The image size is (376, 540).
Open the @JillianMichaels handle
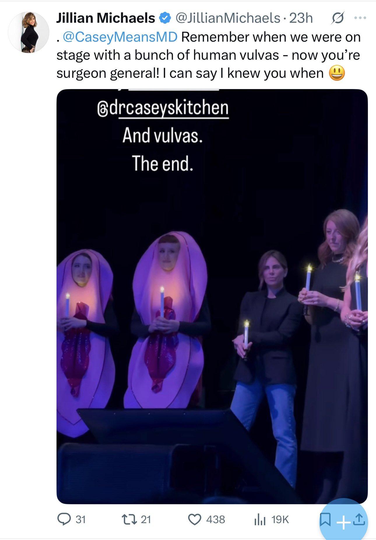click(x=228, y=18)
